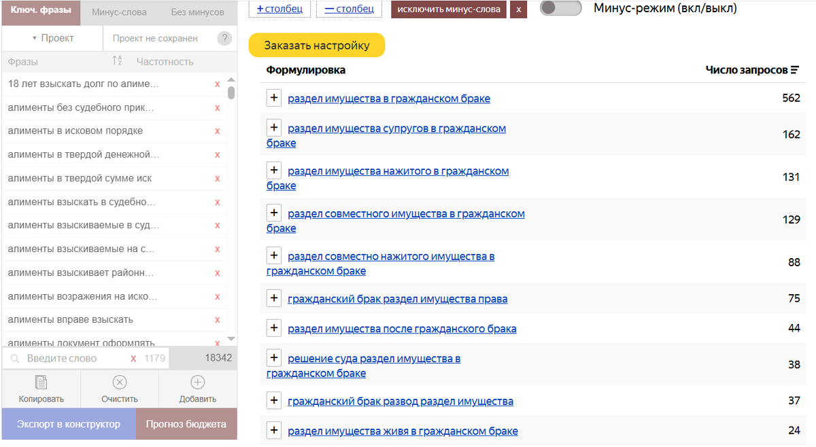Image resolution: width=816 pixels, height=447 pixels.
Task: Click the red x to clear the search field
Action: pyautogui.click(x=133, y=357)
